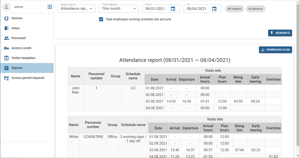
Task: Click the Devices chip icon in sidebar
Action: [x=6, y=18]
